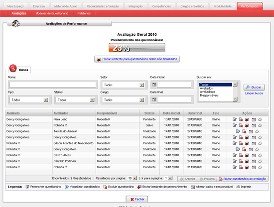The width and height of the screenshot is (274, 207).
Task: Open the Material de Apoio tab
Action: [x=66, y=6]
